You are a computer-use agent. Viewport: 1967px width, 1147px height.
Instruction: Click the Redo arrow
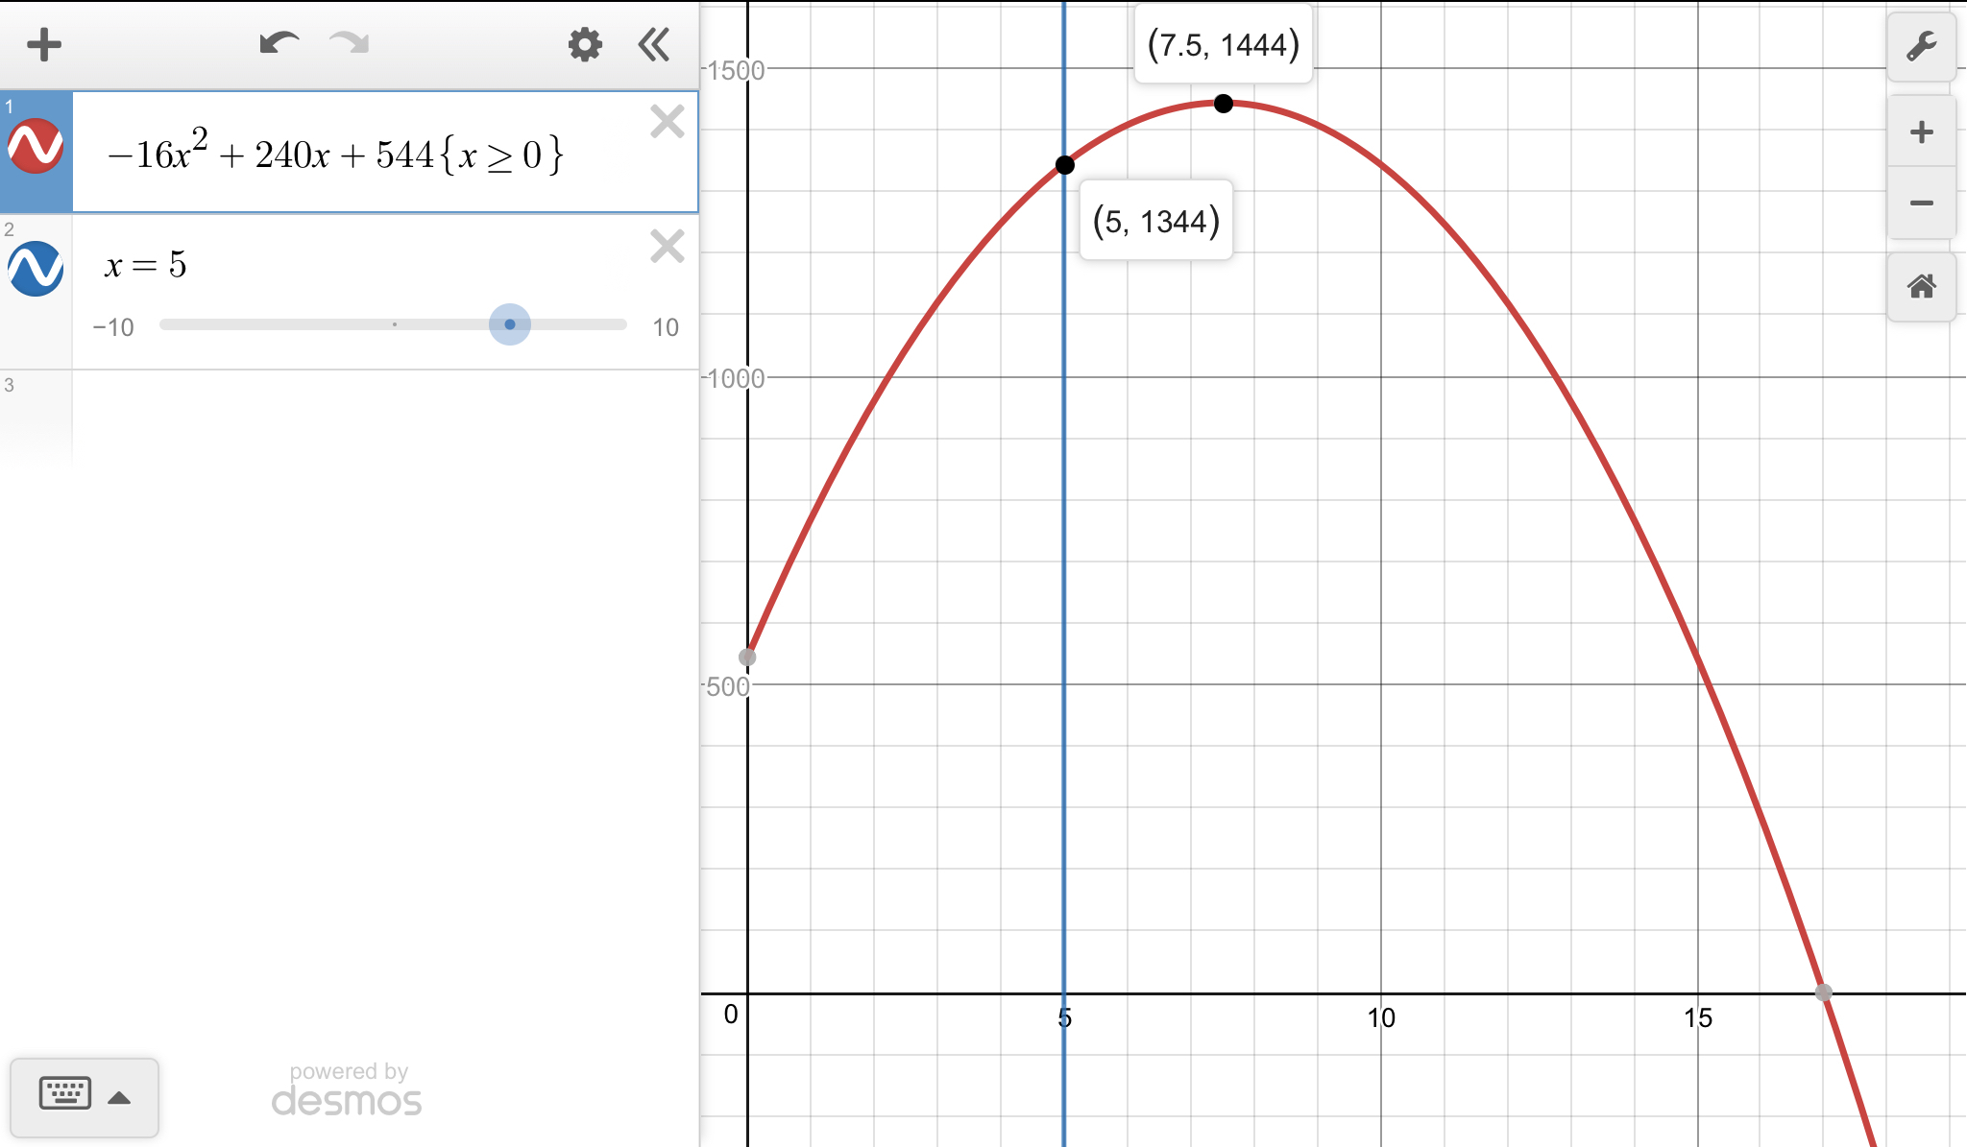(x=349, y=43)
